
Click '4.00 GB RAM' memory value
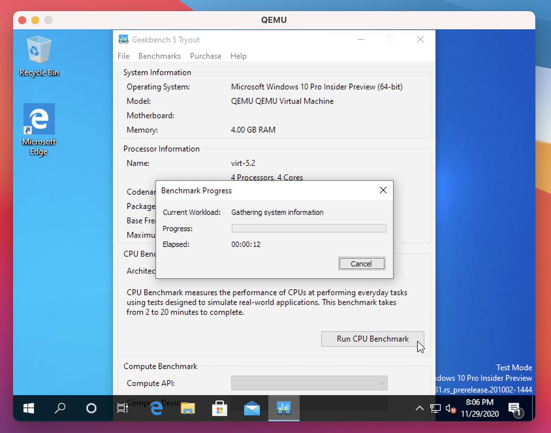(x=253, y=130)
